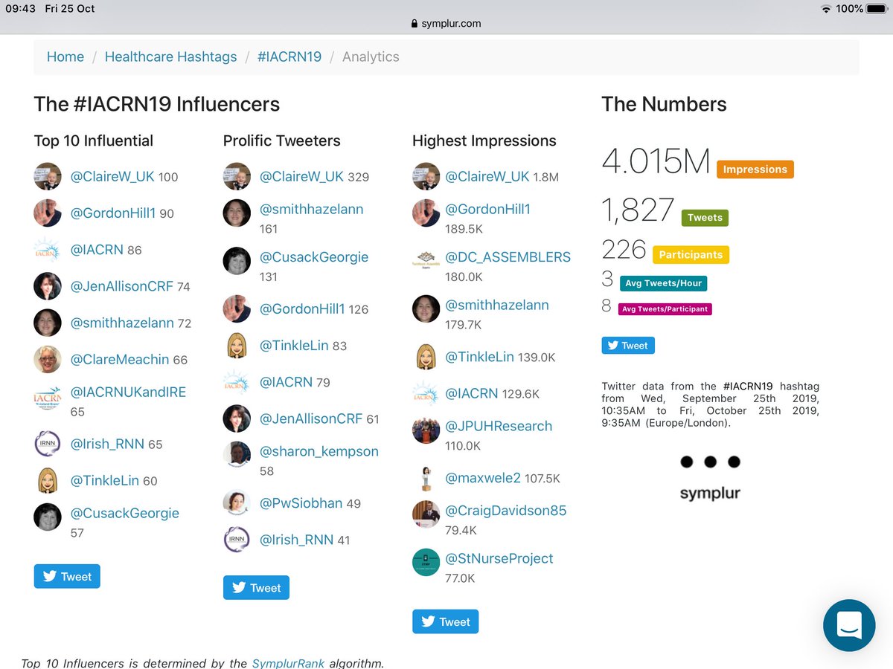Click the Avg Tweets/Participant badge
This screenshot has width=893, height=669.
coord(665,308)
